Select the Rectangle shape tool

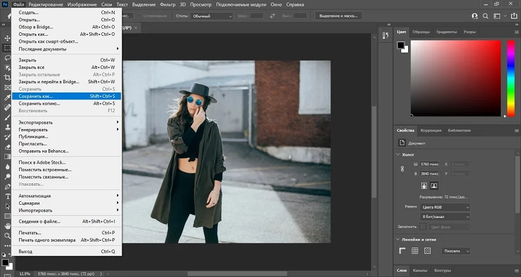point(8,216)
